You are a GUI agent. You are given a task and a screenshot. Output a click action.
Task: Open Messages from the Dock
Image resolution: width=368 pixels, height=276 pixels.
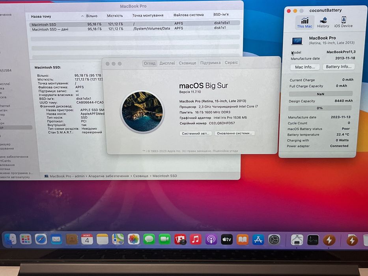[149, 239]
